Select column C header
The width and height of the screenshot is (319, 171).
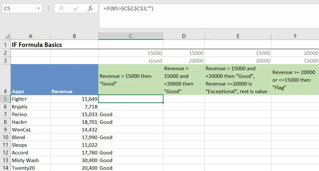(x=130, y=36)
